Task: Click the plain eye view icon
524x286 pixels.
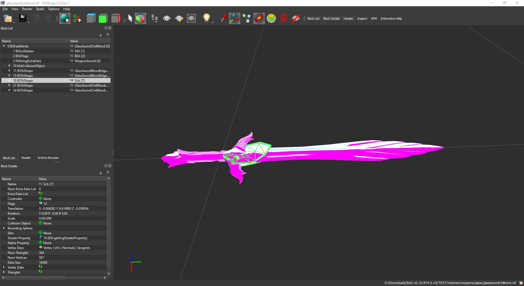Action: pyautogui.click(x=167, y=19)
